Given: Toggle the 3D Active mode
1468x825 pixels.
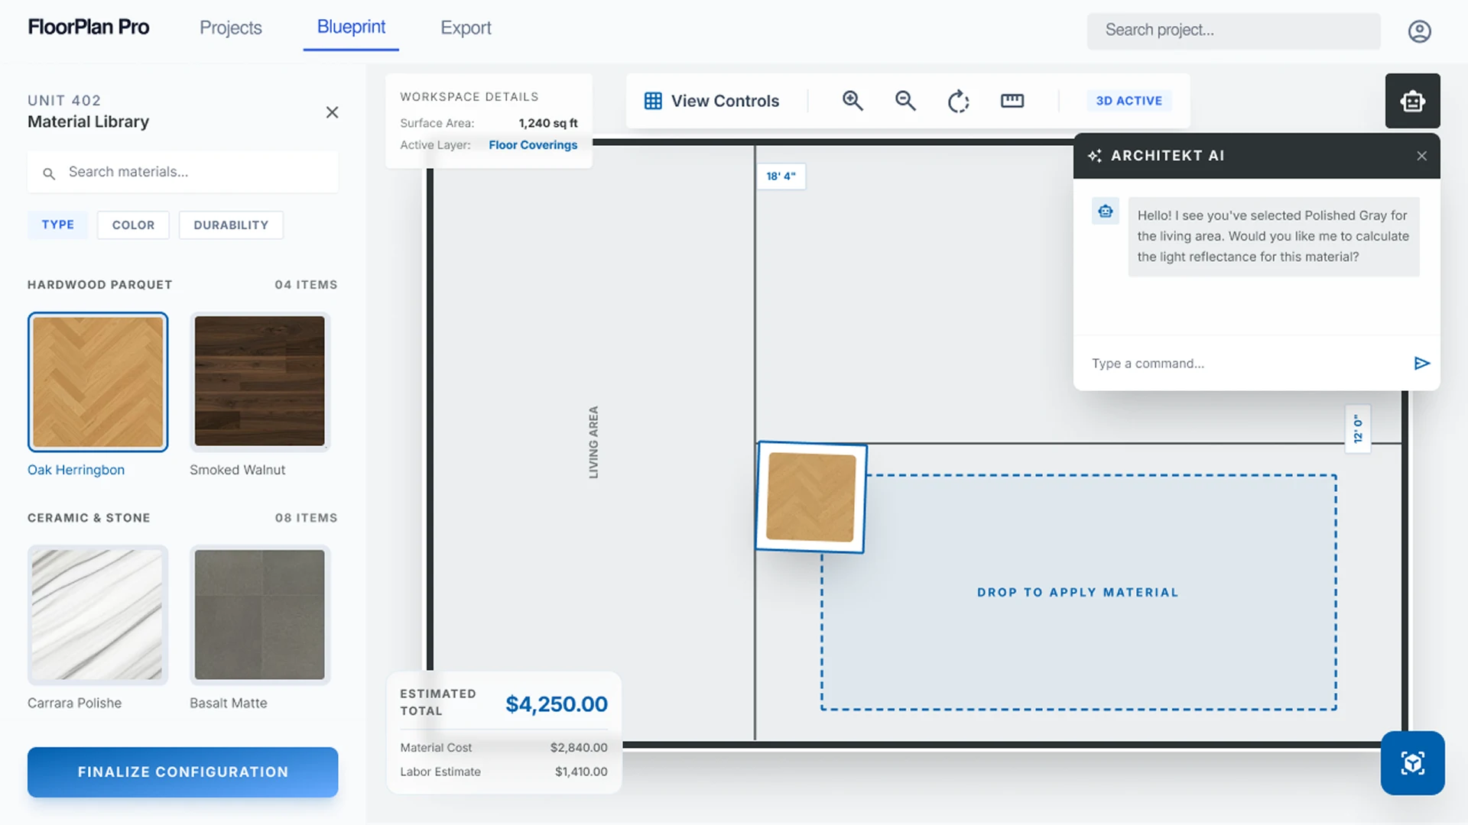Looking at the screenshot, I should (x=1129, y=101).
